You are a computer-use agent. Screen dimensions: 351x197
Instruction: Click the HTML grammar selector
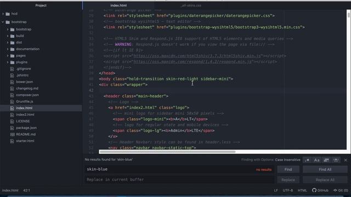pos(302,190)
